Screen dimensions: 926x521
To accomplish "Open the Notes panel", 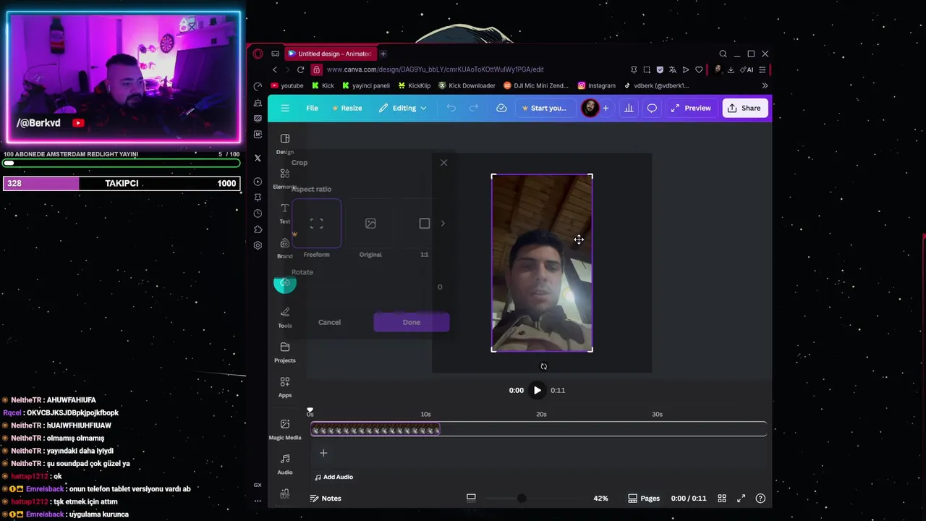I will (x=326, y=498).
